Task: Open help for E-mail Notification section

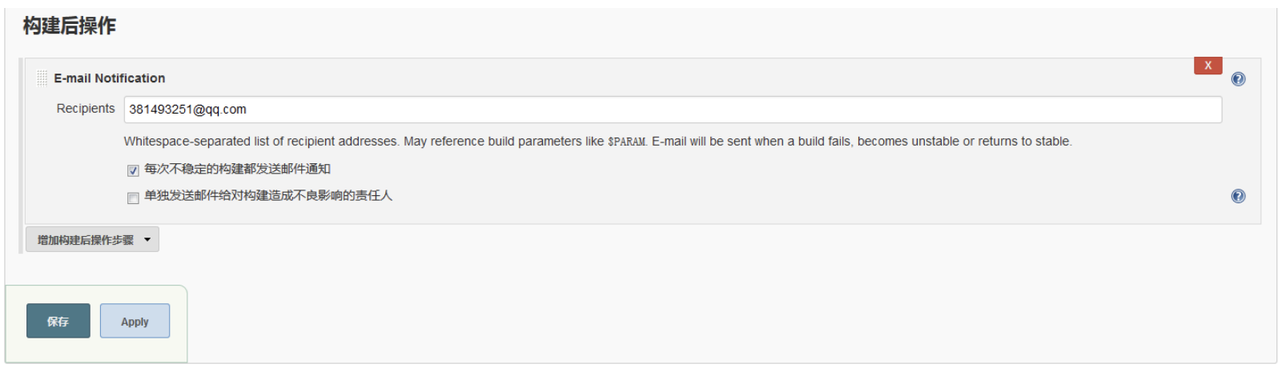Action: click(1238, 78)
